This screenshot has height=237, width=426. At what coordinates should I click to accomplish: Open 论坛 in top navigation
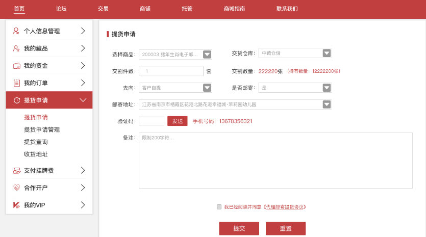[x=61, y=9]
